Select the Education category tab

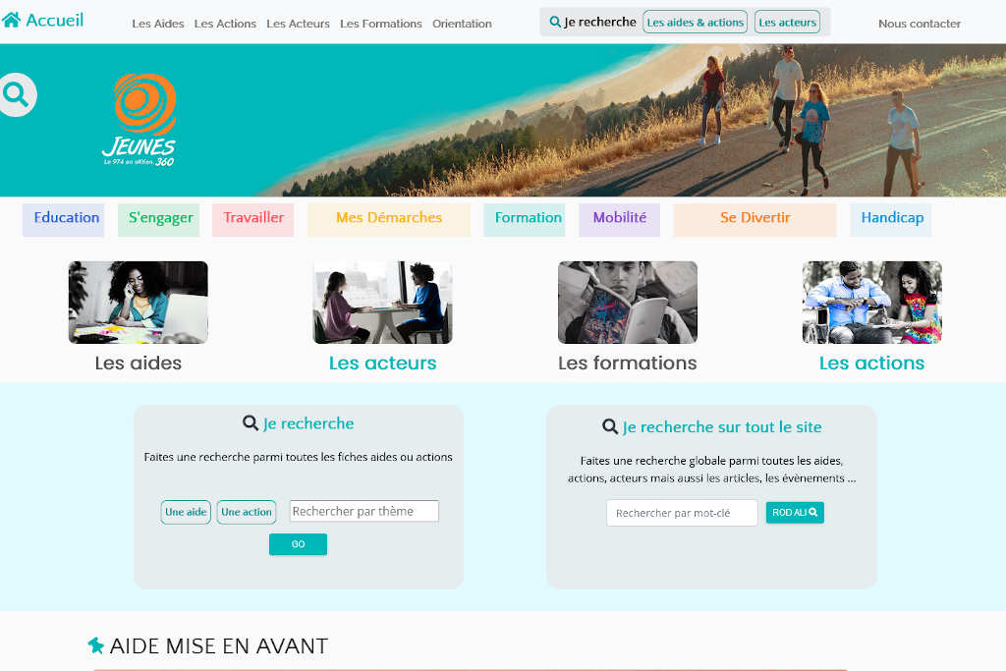[x=63, y=218]
